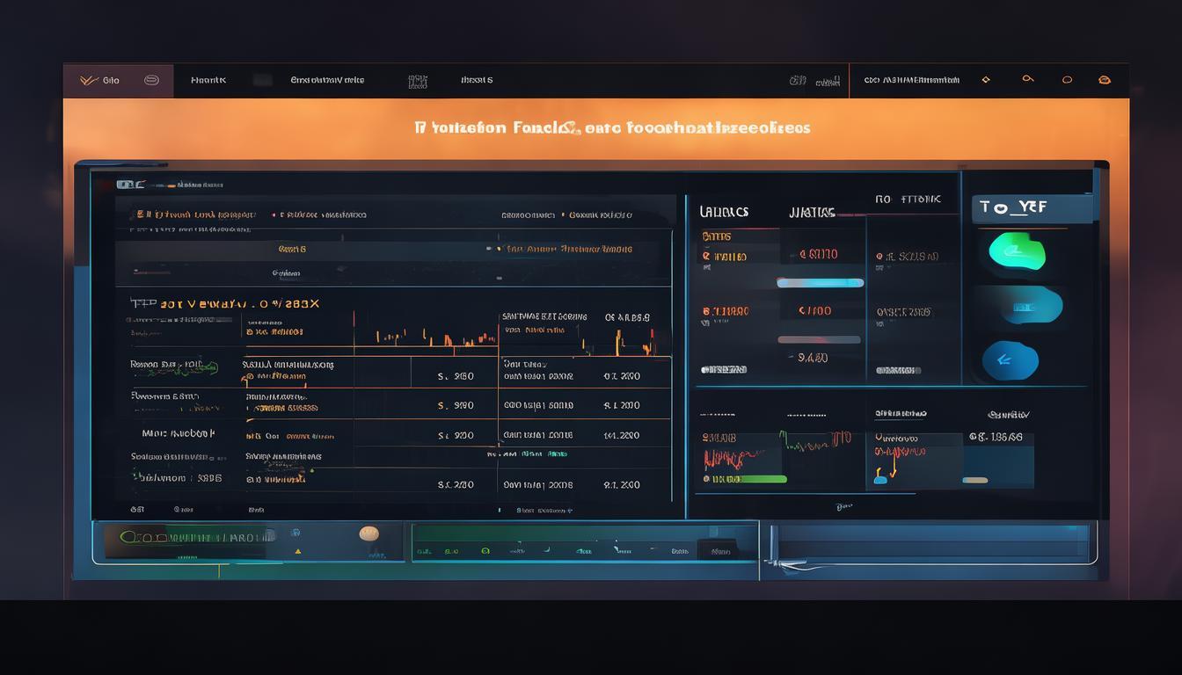Click the round orange icon in bottom toolbar
Screen dimensions: 1182x675
coord(369,533)
